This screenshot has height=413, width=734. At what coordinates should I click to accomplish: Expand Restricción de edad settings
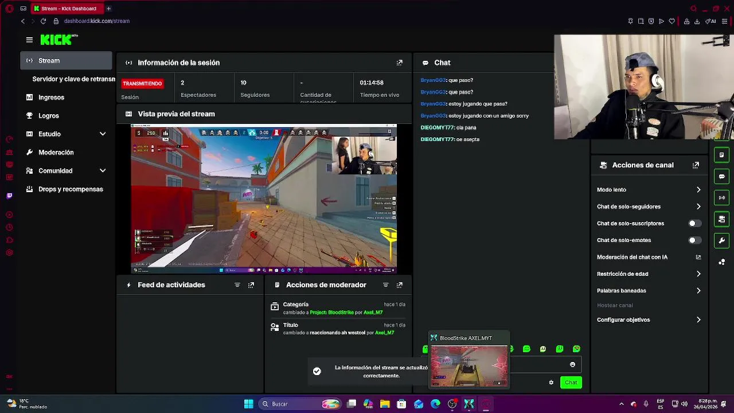pyautogui.click(x=649, y=274)
